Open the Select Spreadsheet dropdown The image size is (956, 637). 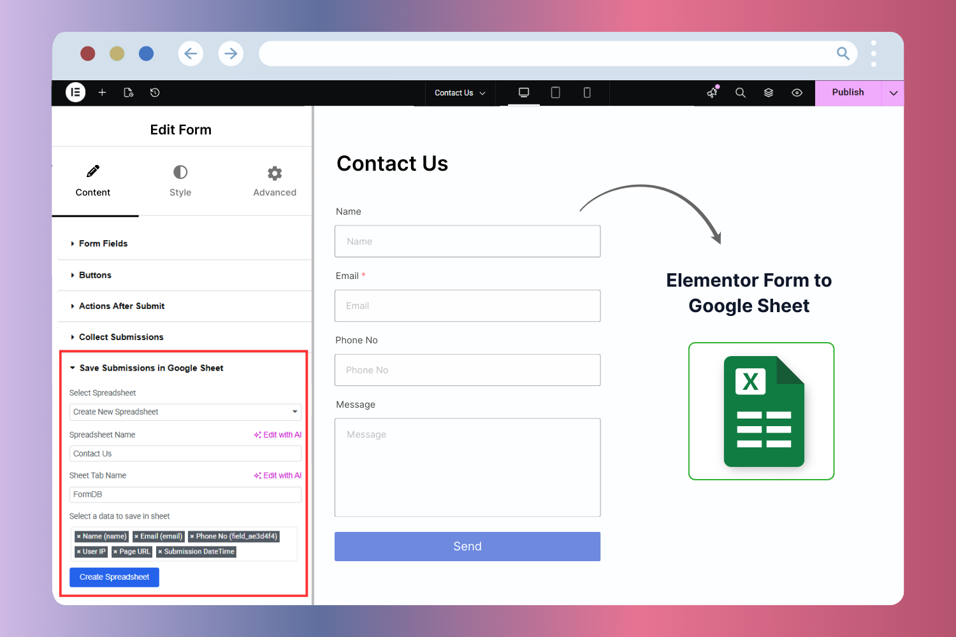click(x=185, y=412)
